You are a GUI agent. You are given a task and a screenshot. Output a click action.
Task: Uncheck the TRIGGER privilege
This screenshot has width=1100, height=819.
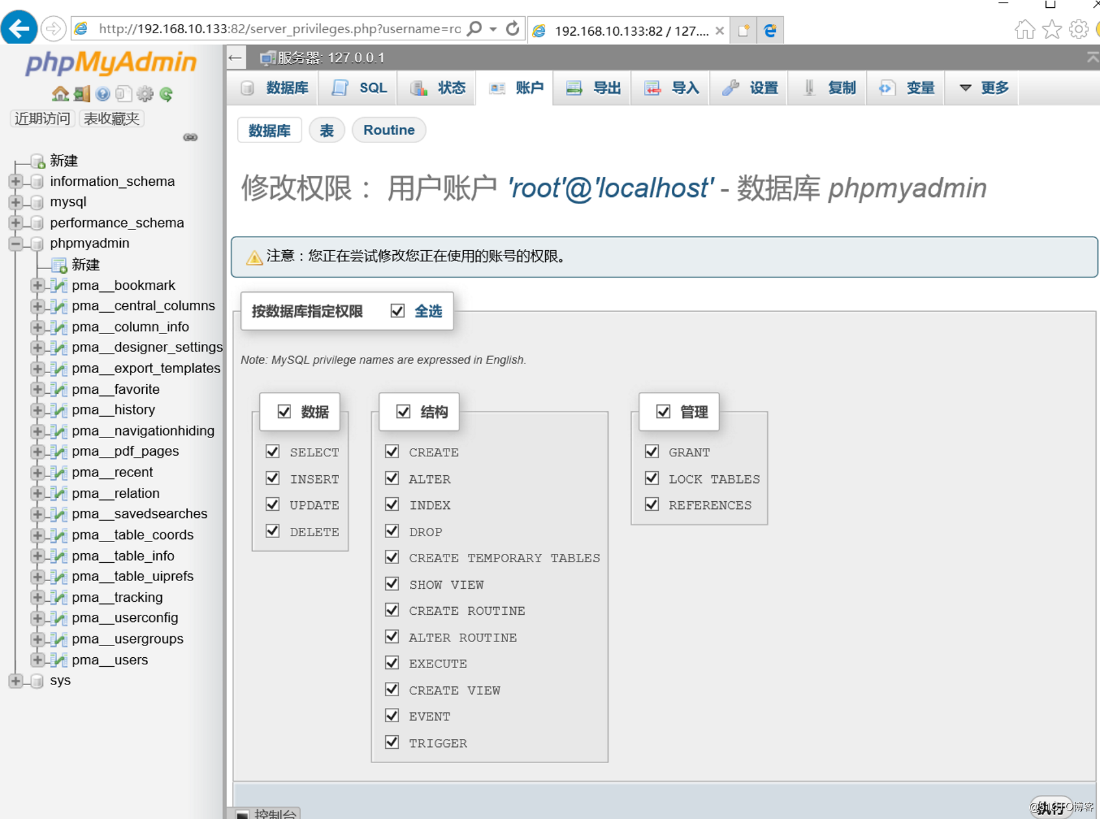[392, 742]
